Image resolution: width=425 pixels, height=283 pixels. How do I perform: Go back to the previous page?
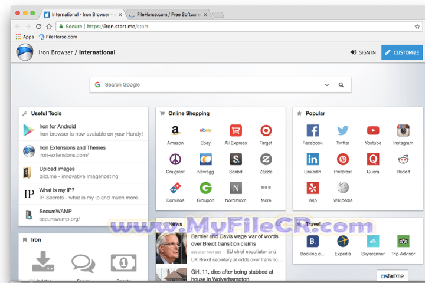point(18,27)
